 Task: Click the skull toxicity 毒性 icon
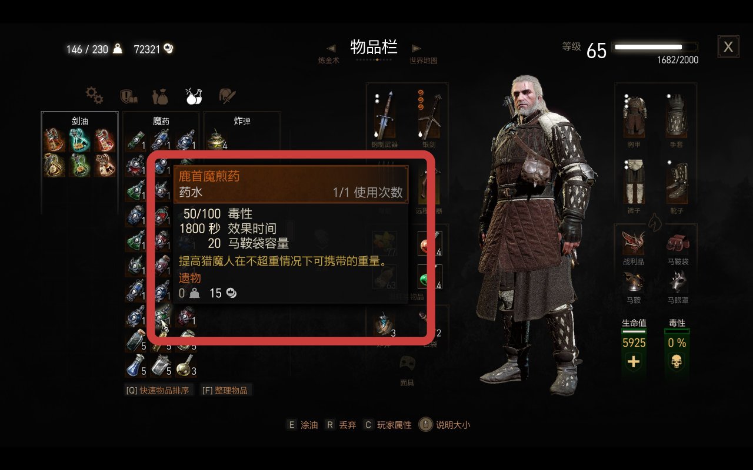(677, 362)
